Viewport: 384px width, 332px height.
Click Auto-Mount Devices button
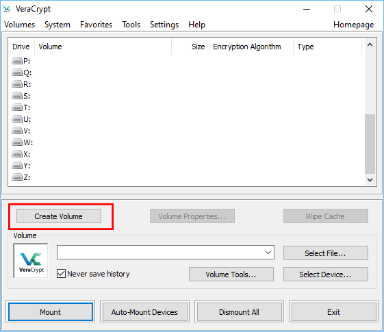click(x=144, y=312)
